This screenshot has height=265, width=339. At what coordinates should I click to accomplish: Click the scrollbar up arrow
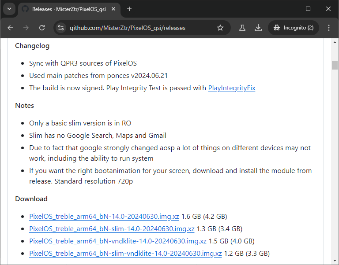(335, 42)
